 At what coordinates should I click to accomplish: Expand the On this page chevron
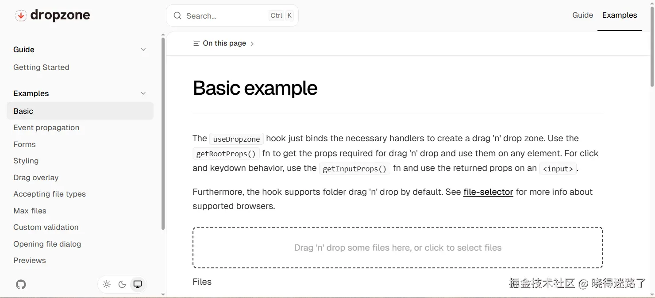(252, 44)
